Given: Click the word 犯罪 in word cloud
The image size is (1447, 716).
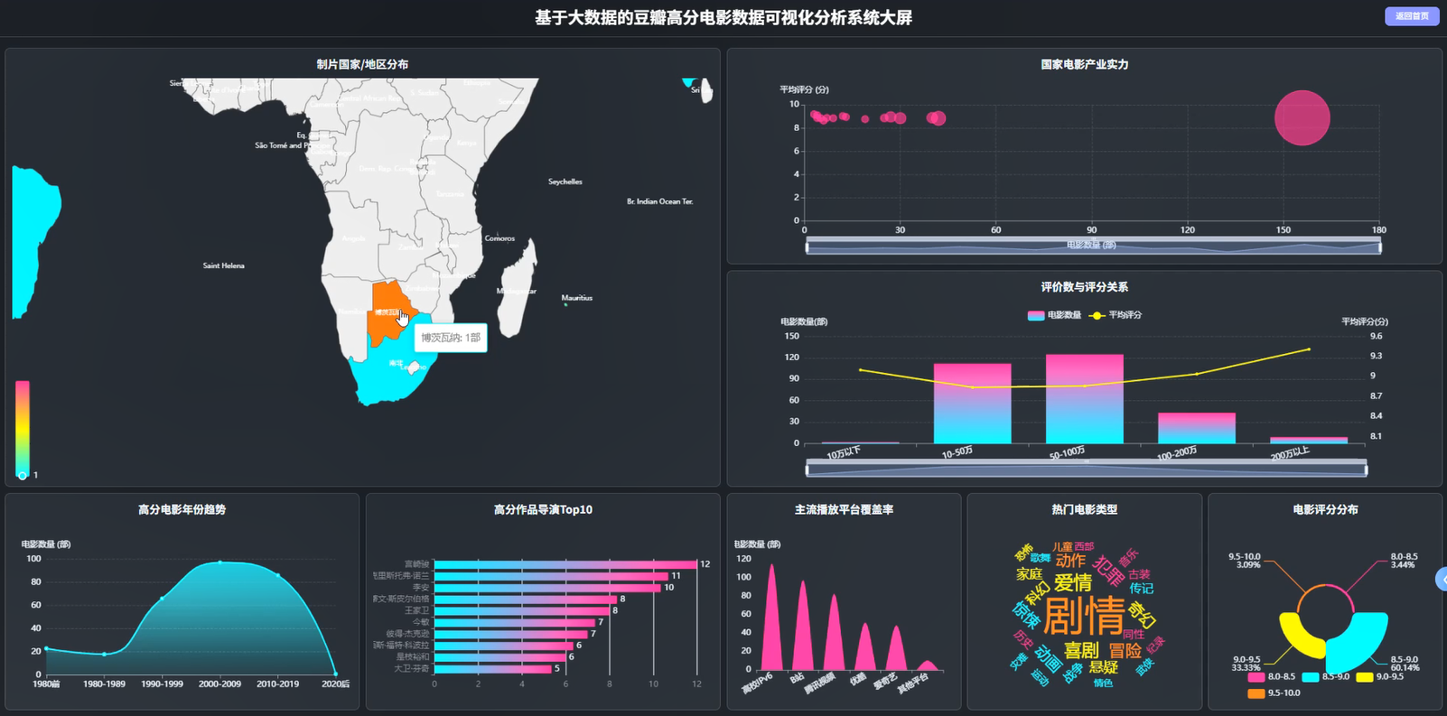Looking at the screenshot, I should point(1108,570).
